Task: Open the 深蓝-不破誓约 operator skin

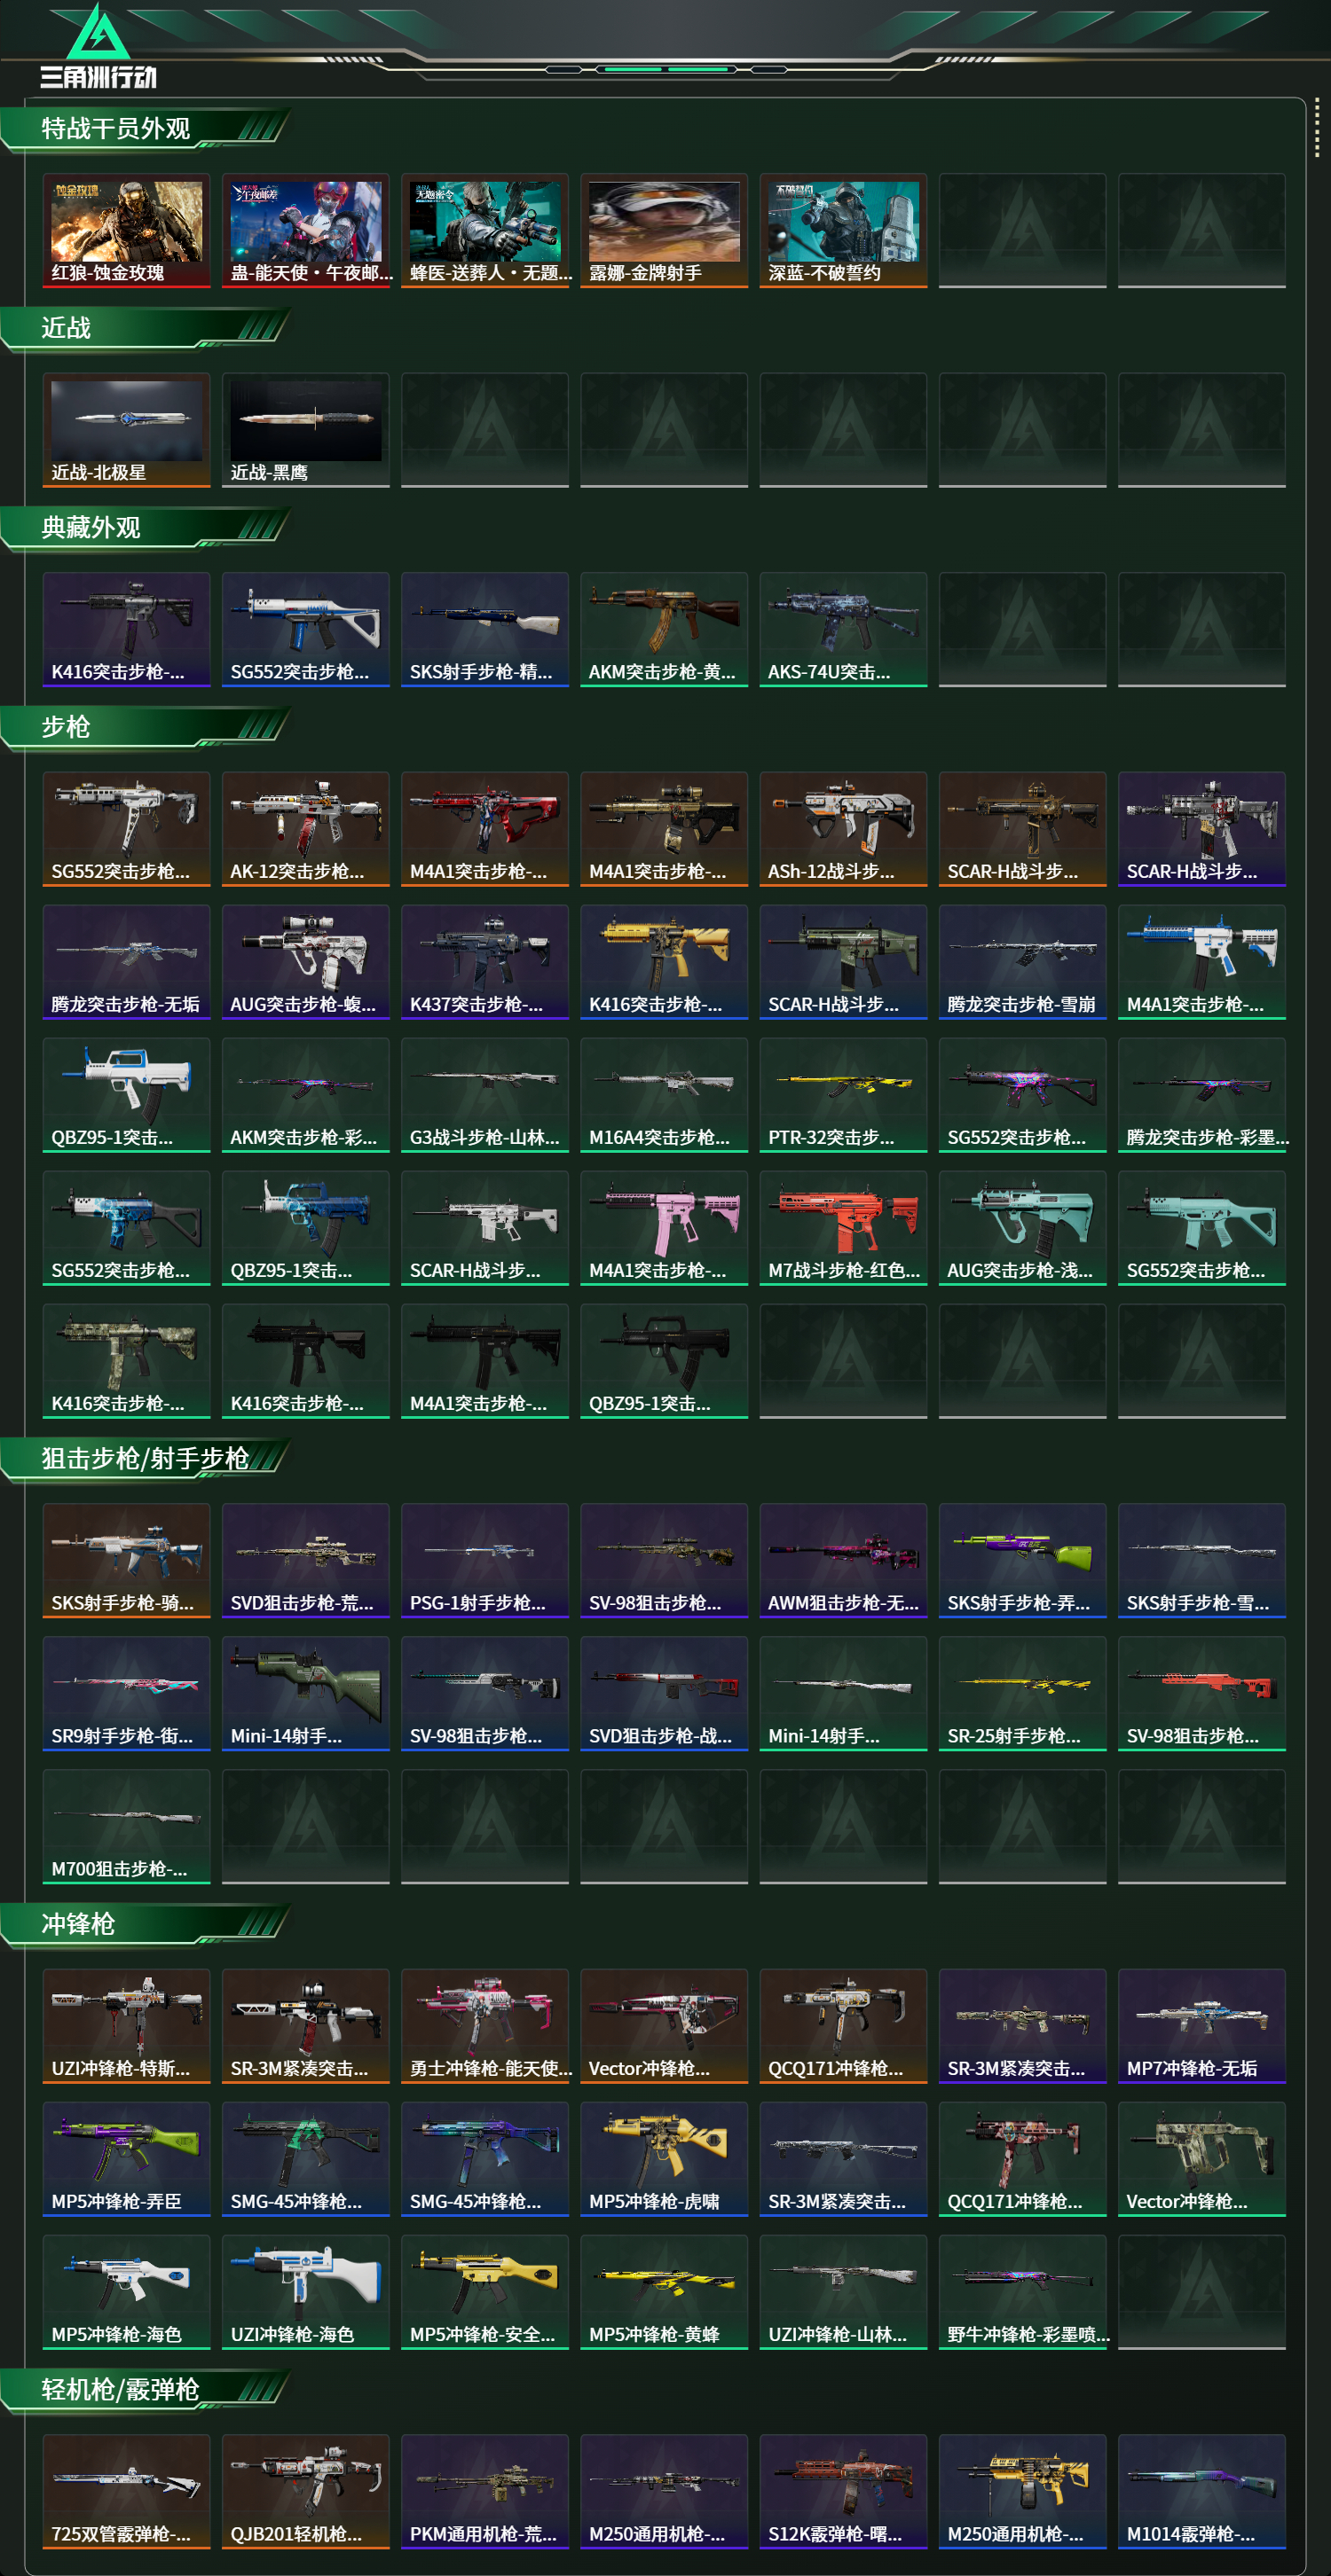Action: click(843, 230)
